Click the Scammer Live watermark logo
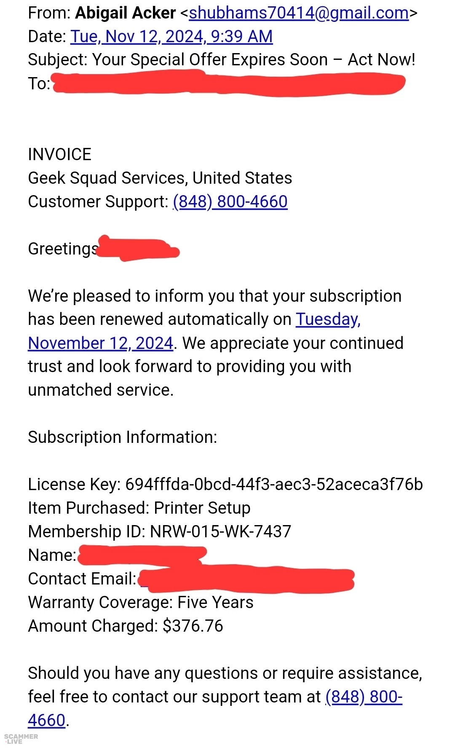Screen dimensions: 455x748 (x=21, y=738)
